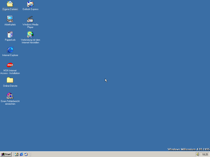The height and width of the screenshot is (157, 210).
Task: Select the Online-Dienste folder icon
Action: (x=10, y=80)
